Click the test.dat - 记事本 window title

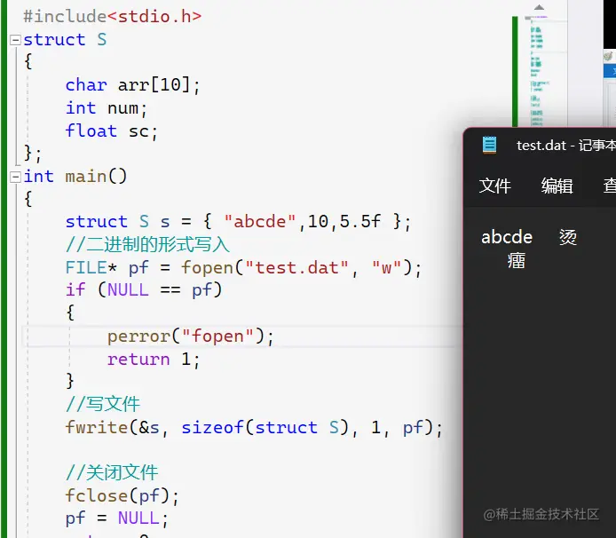point(565,146)
